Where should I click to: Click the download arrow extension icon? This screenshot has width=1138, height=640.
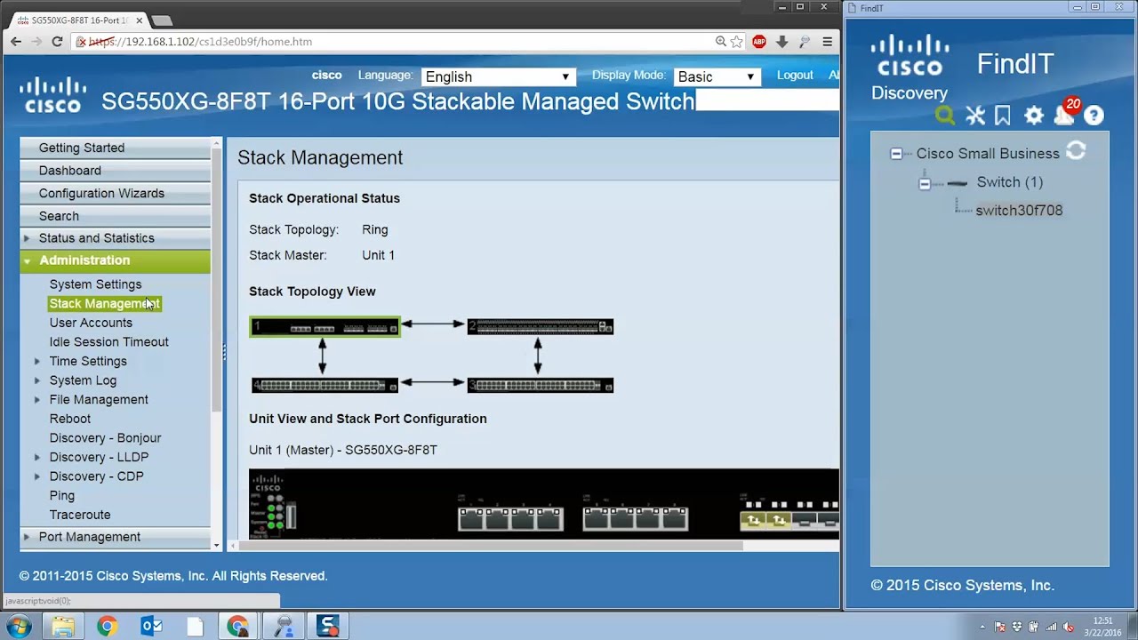(x=781, y=42)
